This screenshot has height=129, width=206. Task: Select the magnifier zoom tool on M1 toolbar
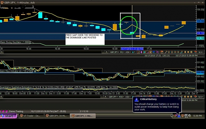[x=166, y=52]
